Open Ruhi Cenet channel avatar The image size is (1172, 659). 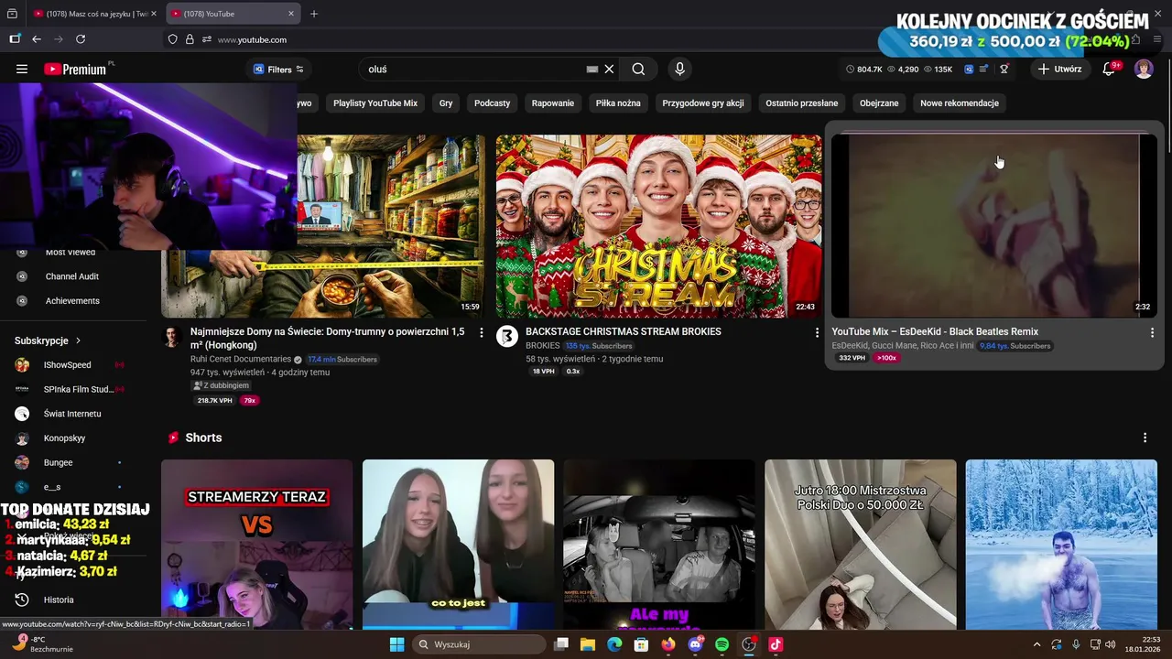point(172,336)
